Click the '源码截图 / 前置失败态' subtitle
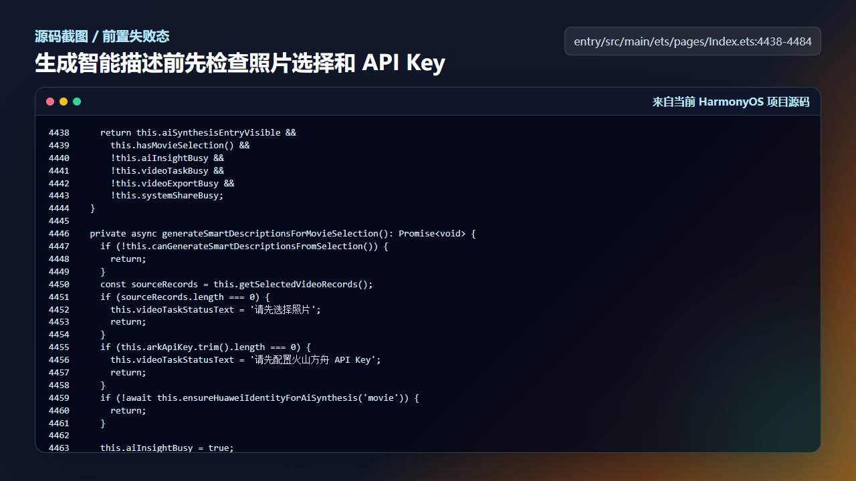The image size is (856, 481). [102, 36]
